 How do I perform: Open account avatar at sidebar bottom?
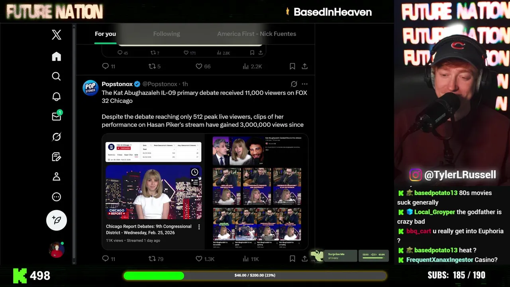pyautogui.click(x=56, y=250)
